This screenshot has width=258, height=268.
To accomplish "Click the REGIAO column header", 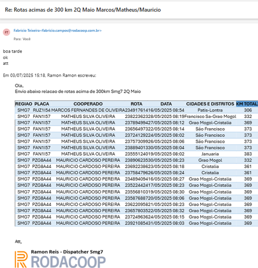I will [24, 104].
